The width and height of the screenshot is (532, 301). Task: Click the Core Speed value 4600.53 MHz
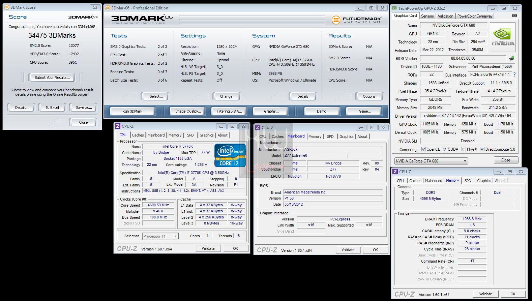click(x=158, y=205)
